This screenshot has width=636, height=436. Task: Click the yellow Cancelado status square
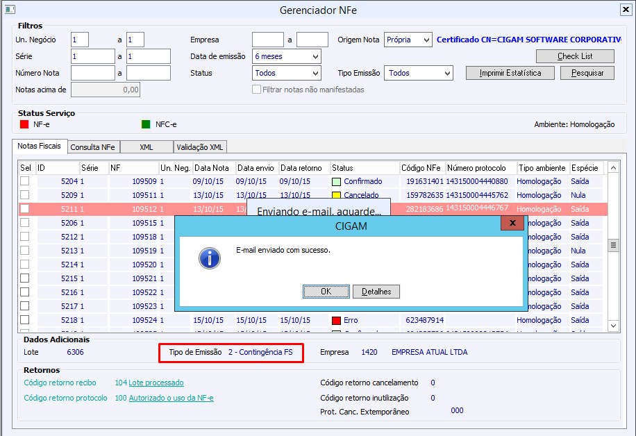336,196
